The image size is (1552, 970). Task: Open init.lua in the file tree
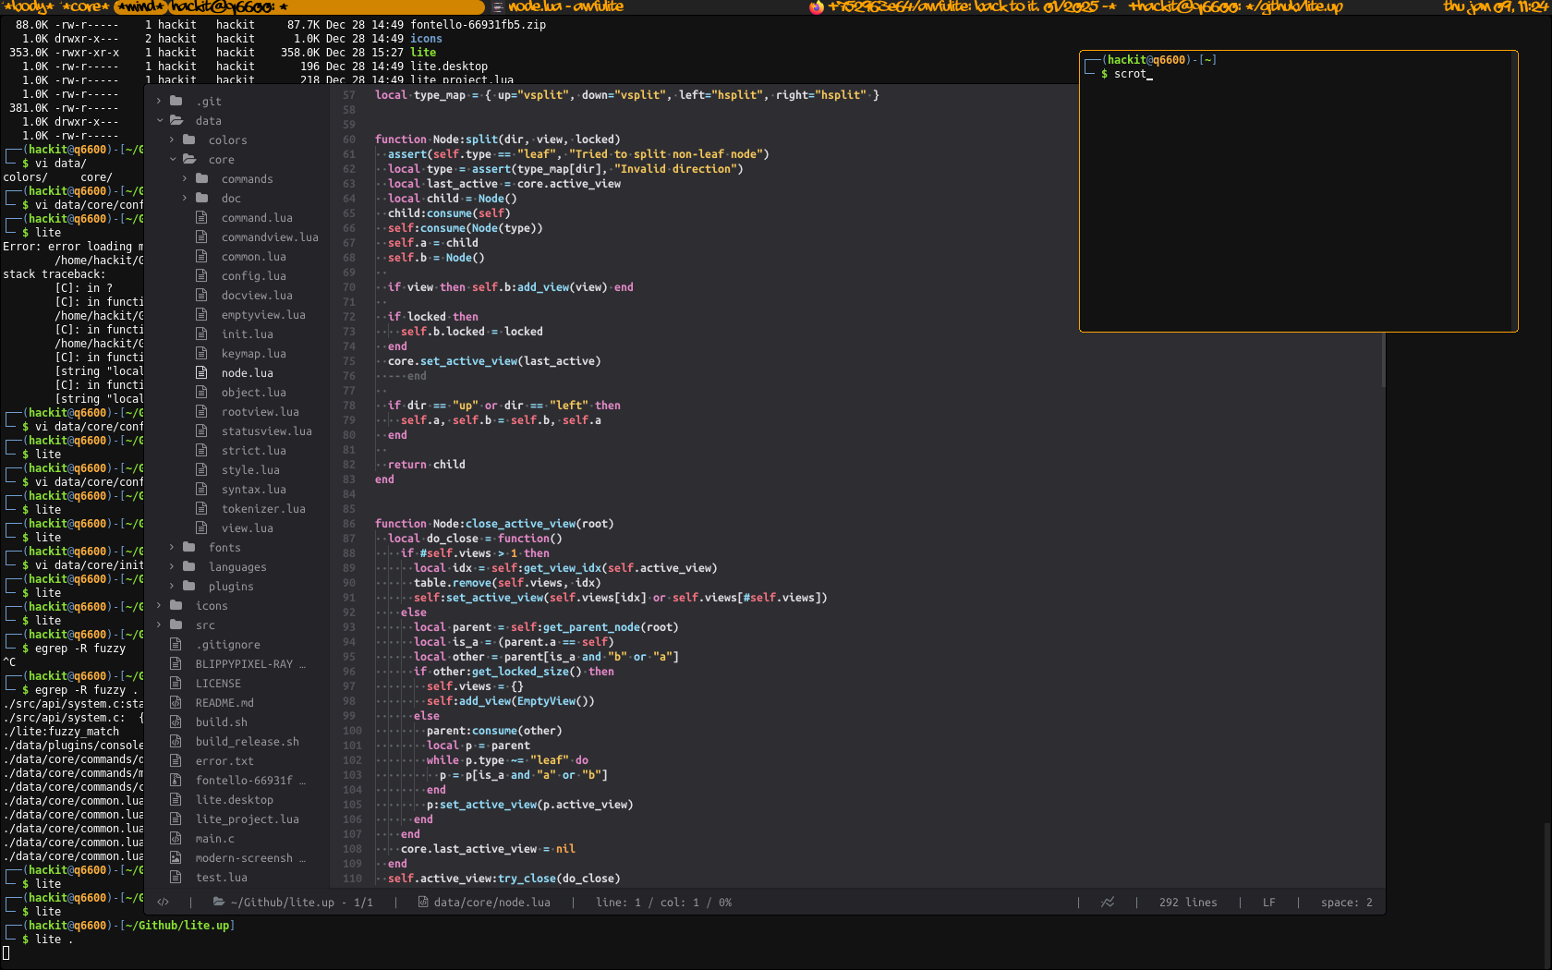(247, 334)
